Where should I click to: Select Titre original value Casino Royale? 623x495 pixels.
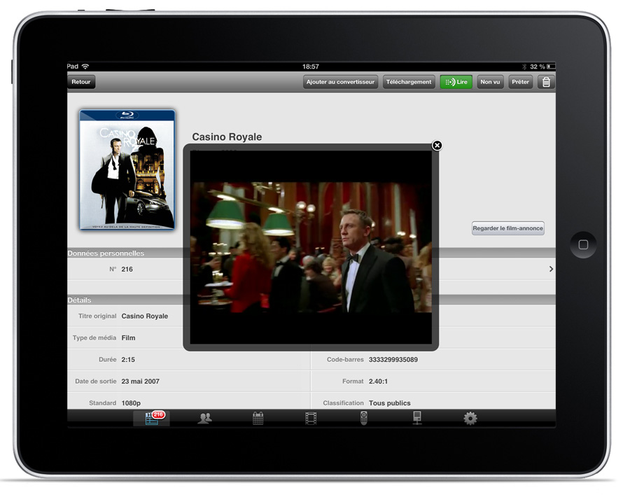coord(145,316)
